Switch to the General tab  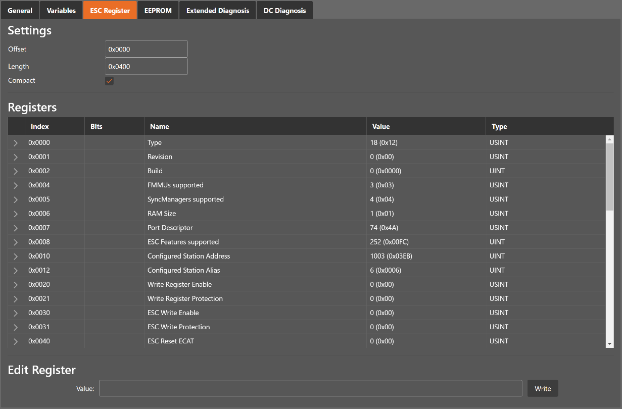(20, 11)
